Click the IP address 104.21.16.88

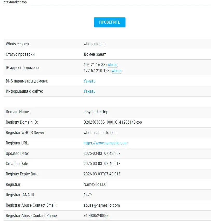(x=94, y=65)
